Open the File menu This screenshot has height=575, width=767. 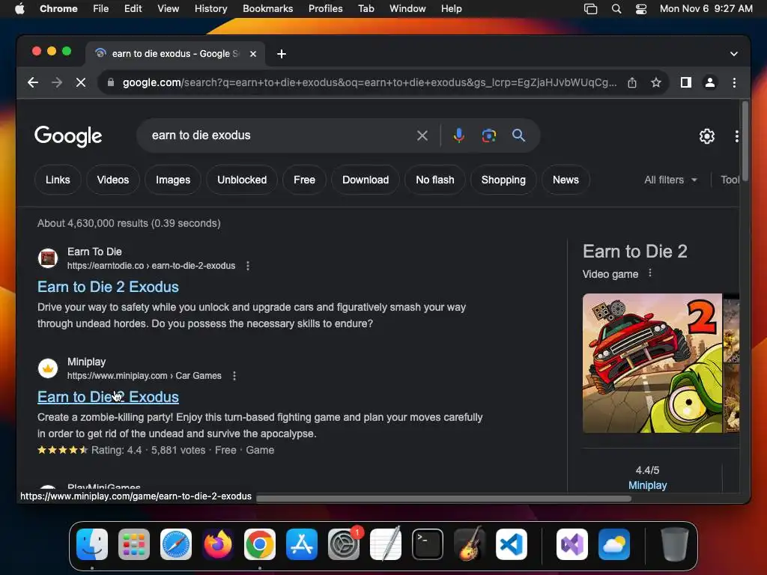point(101,9)
